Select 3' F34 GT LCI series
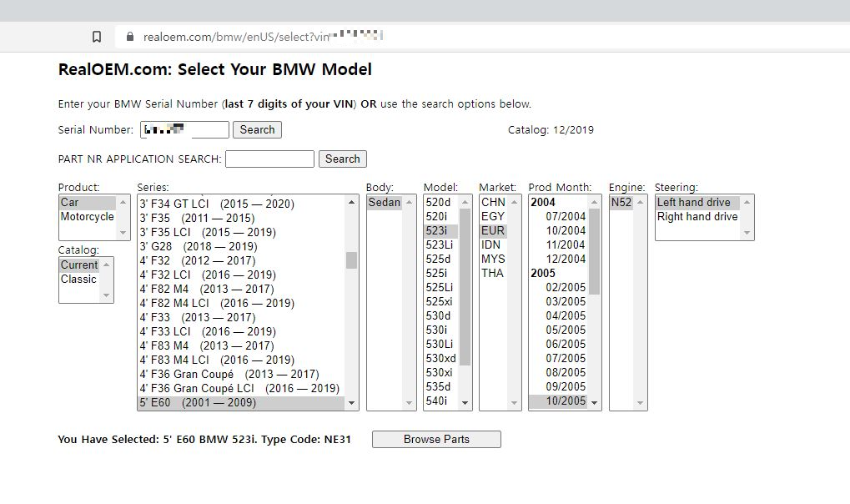 tap(241, 204)
